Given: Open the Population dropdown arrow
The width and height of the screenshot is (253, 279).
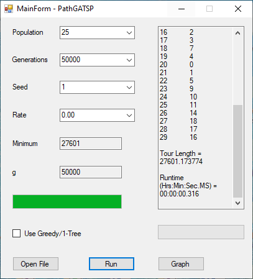Looking at the screenshot, I should coord(129,33).
